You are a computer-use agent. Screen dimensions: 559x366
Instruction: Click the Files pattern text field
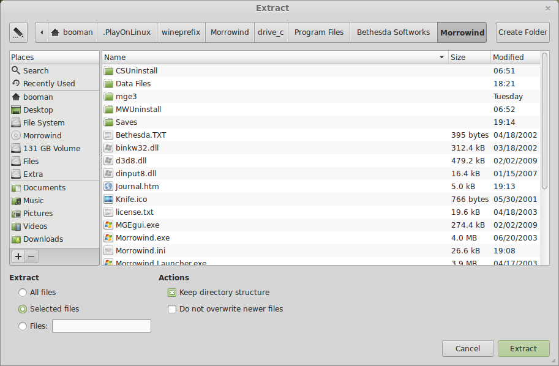102,326
